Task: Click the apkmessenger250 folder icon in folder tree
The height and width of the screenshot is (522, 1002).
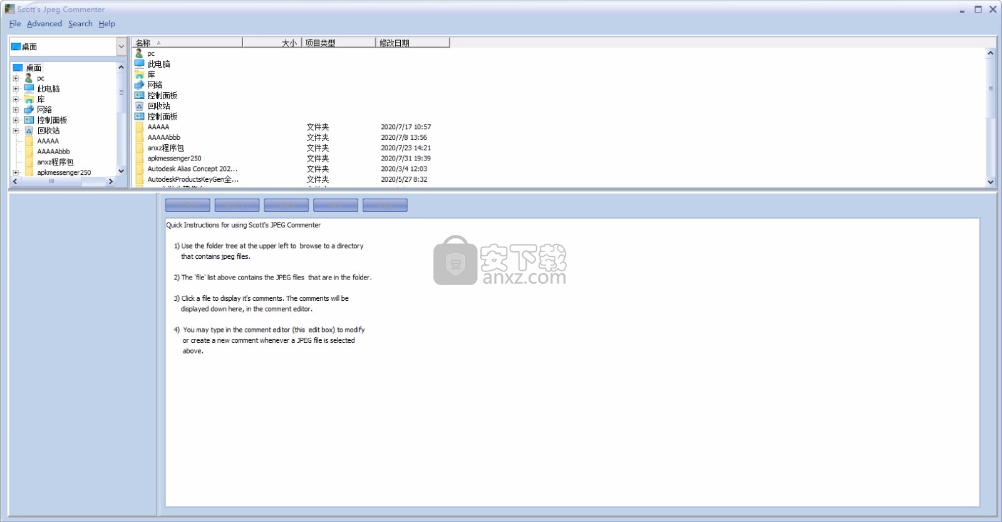Action: (x=29, y=172)
